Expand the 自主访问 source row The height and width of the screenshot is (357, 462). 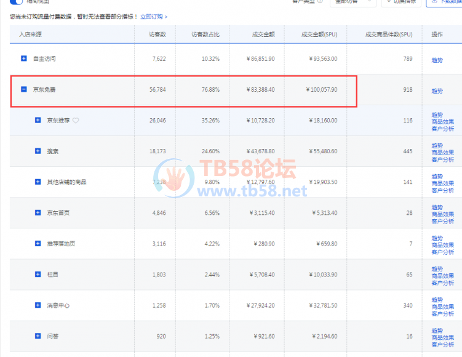click(24, 58)
